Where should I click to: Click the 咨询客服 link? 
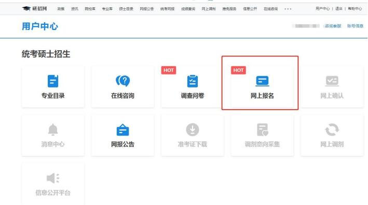point(333,26)
